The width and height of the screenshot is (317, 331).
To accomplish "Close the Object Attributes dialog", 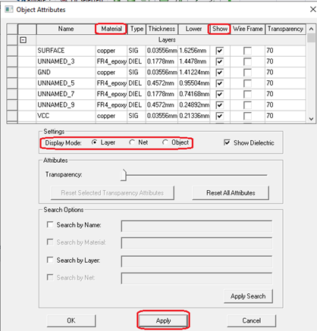I will coord(312,9).
